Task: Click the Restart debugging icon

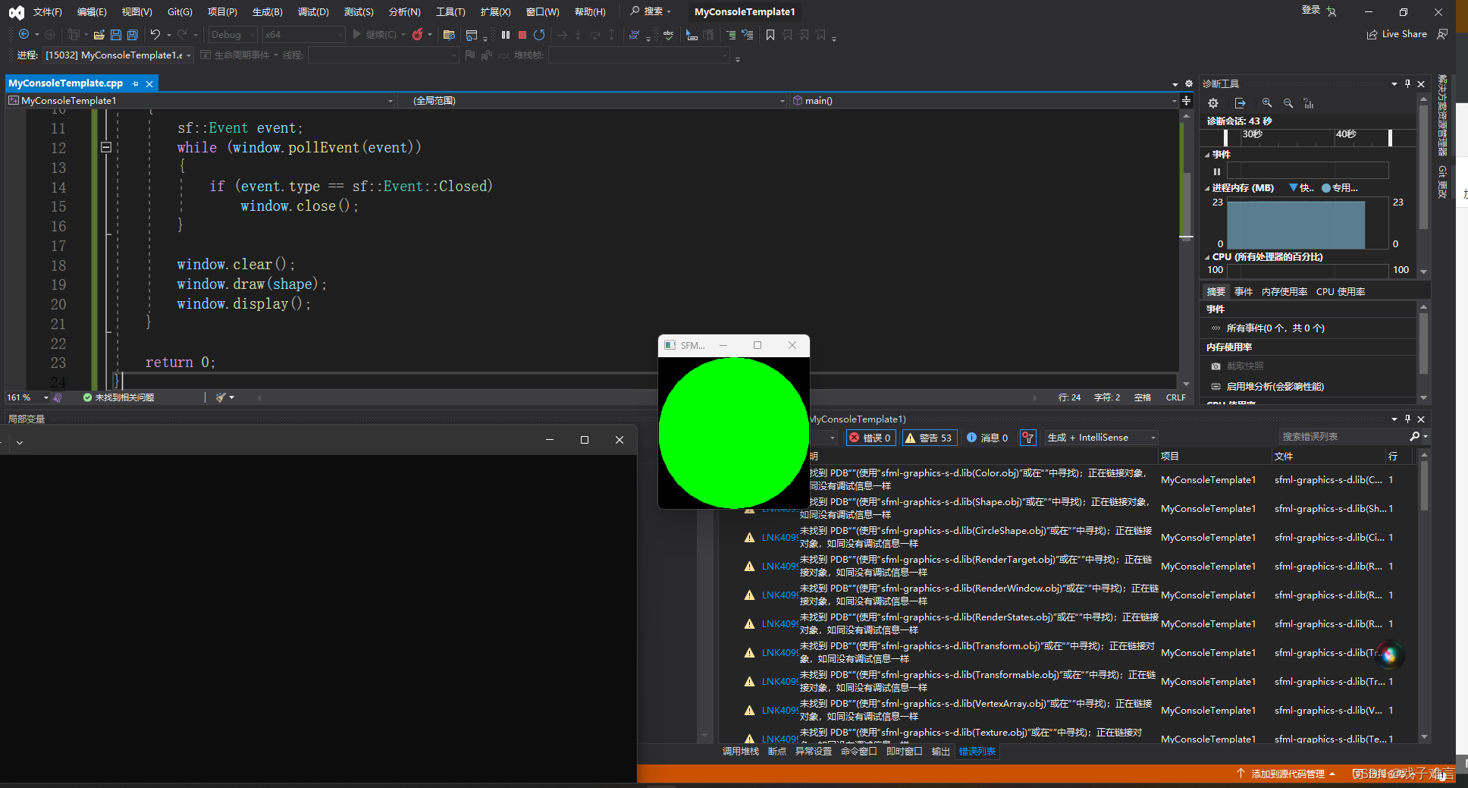Action: [x=539, y=34]
